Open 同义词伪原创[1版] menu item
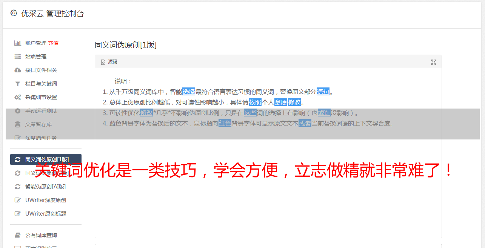The height and width of the screenshot is (248, 485). pyautogui.click(x=46, y=159)
